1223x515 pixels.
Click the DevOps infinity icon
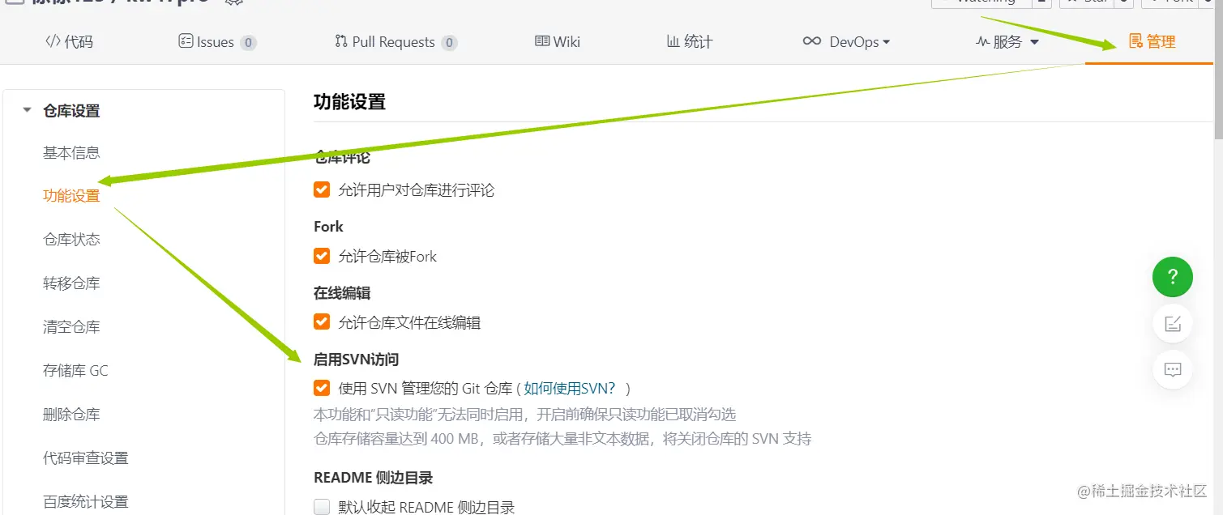(x=811, y=41)
